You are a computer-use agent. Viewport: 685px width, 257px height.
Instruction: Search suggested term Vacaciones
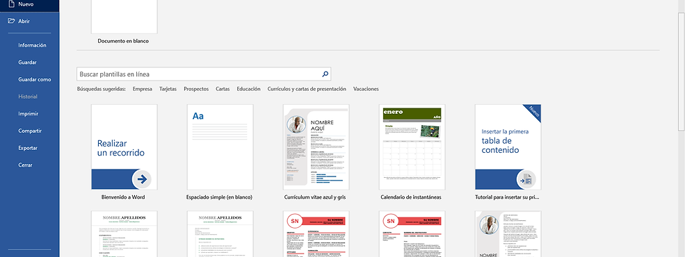(366, 89)
